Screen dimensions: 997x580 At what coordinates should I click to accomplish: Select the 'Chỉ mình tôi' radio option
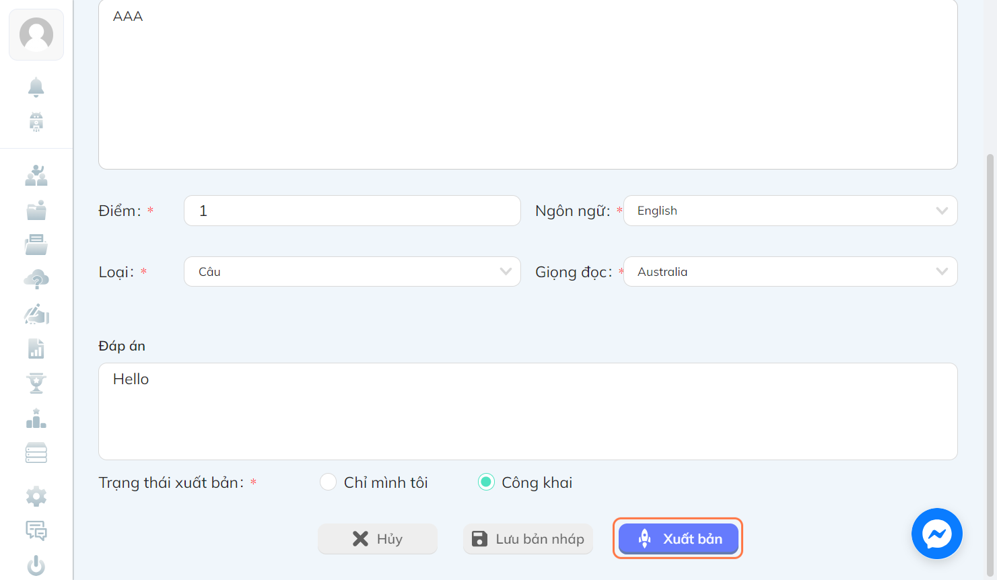click(x=328, y=482)
